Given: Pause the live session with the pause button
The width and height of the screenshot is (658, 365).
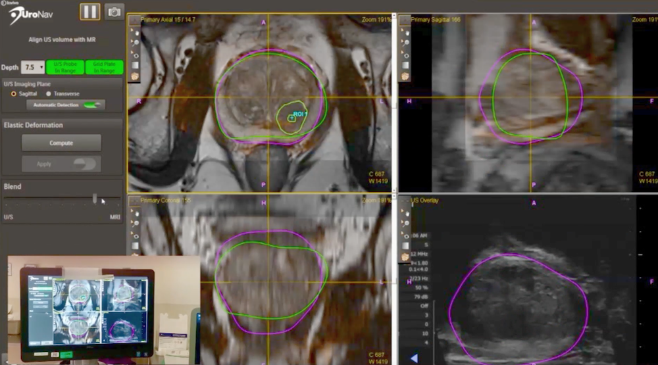Looking at the screenshot, I should pos(89,11).
